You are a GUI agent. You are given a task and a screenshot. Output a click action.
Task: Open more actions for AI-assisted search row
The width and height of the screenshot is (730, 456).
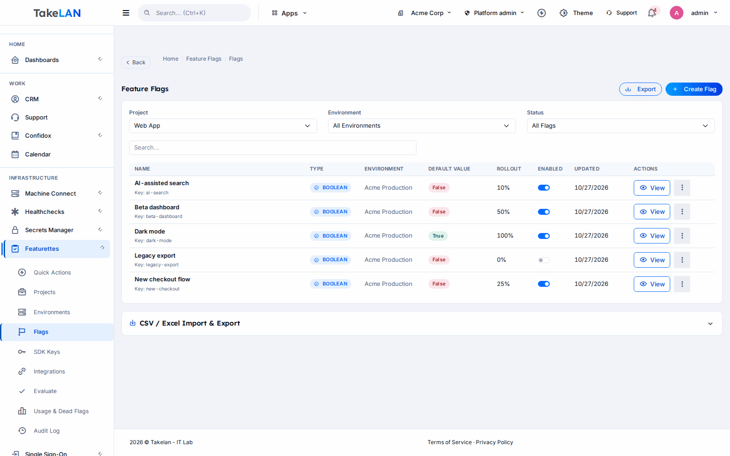tap(682, 188)
